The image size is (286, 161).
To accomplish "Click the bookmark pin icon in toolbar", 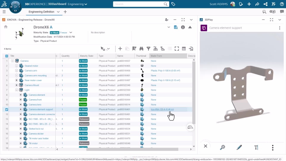I will point(134,49).
